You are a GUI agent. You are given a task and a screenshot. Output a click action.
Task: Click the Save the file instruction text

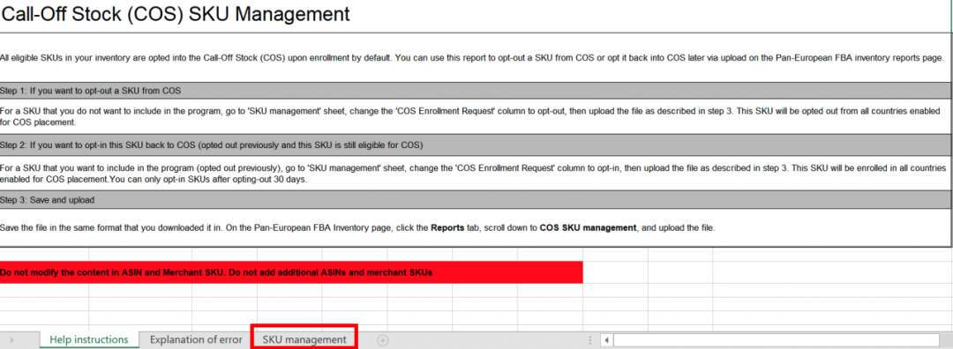(358, 228)
